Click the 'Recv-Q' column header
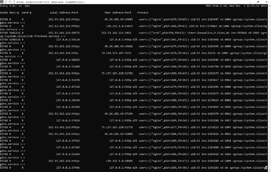271x172 pixels. (x=14, y=13)
